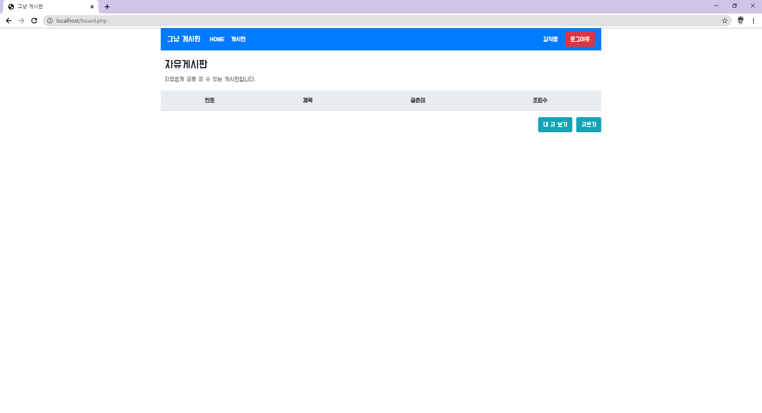Image resolution: width=762 pixels, height=413 pixels.
Task: Click the username 김익명 in navbar
Action: 550,39
